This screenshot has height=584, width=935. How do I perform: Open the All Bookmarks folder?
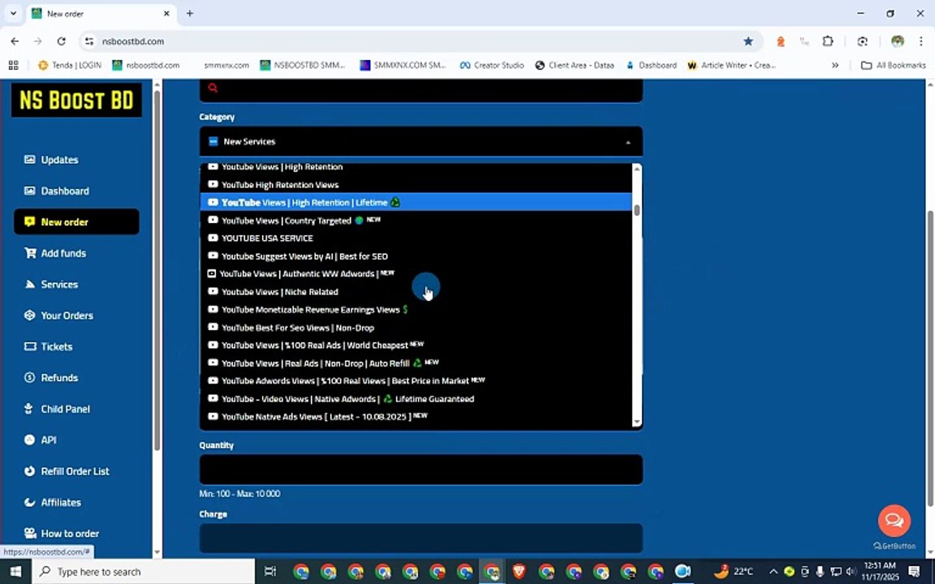[894, 65]
